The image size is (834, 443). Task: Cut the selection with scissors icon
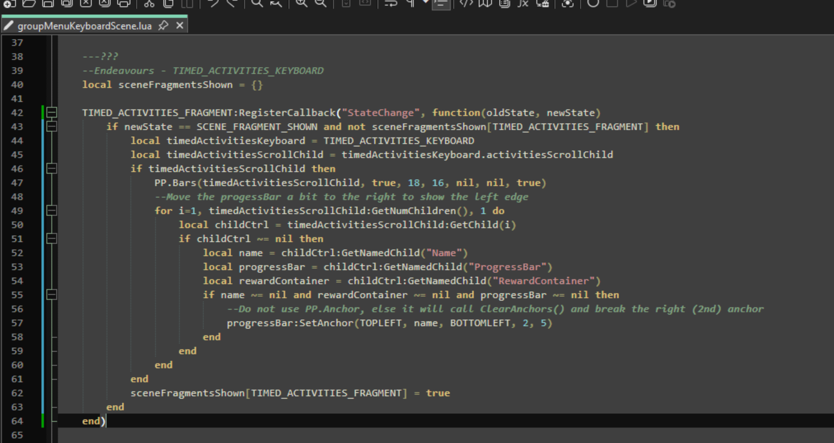pos(149,3)
